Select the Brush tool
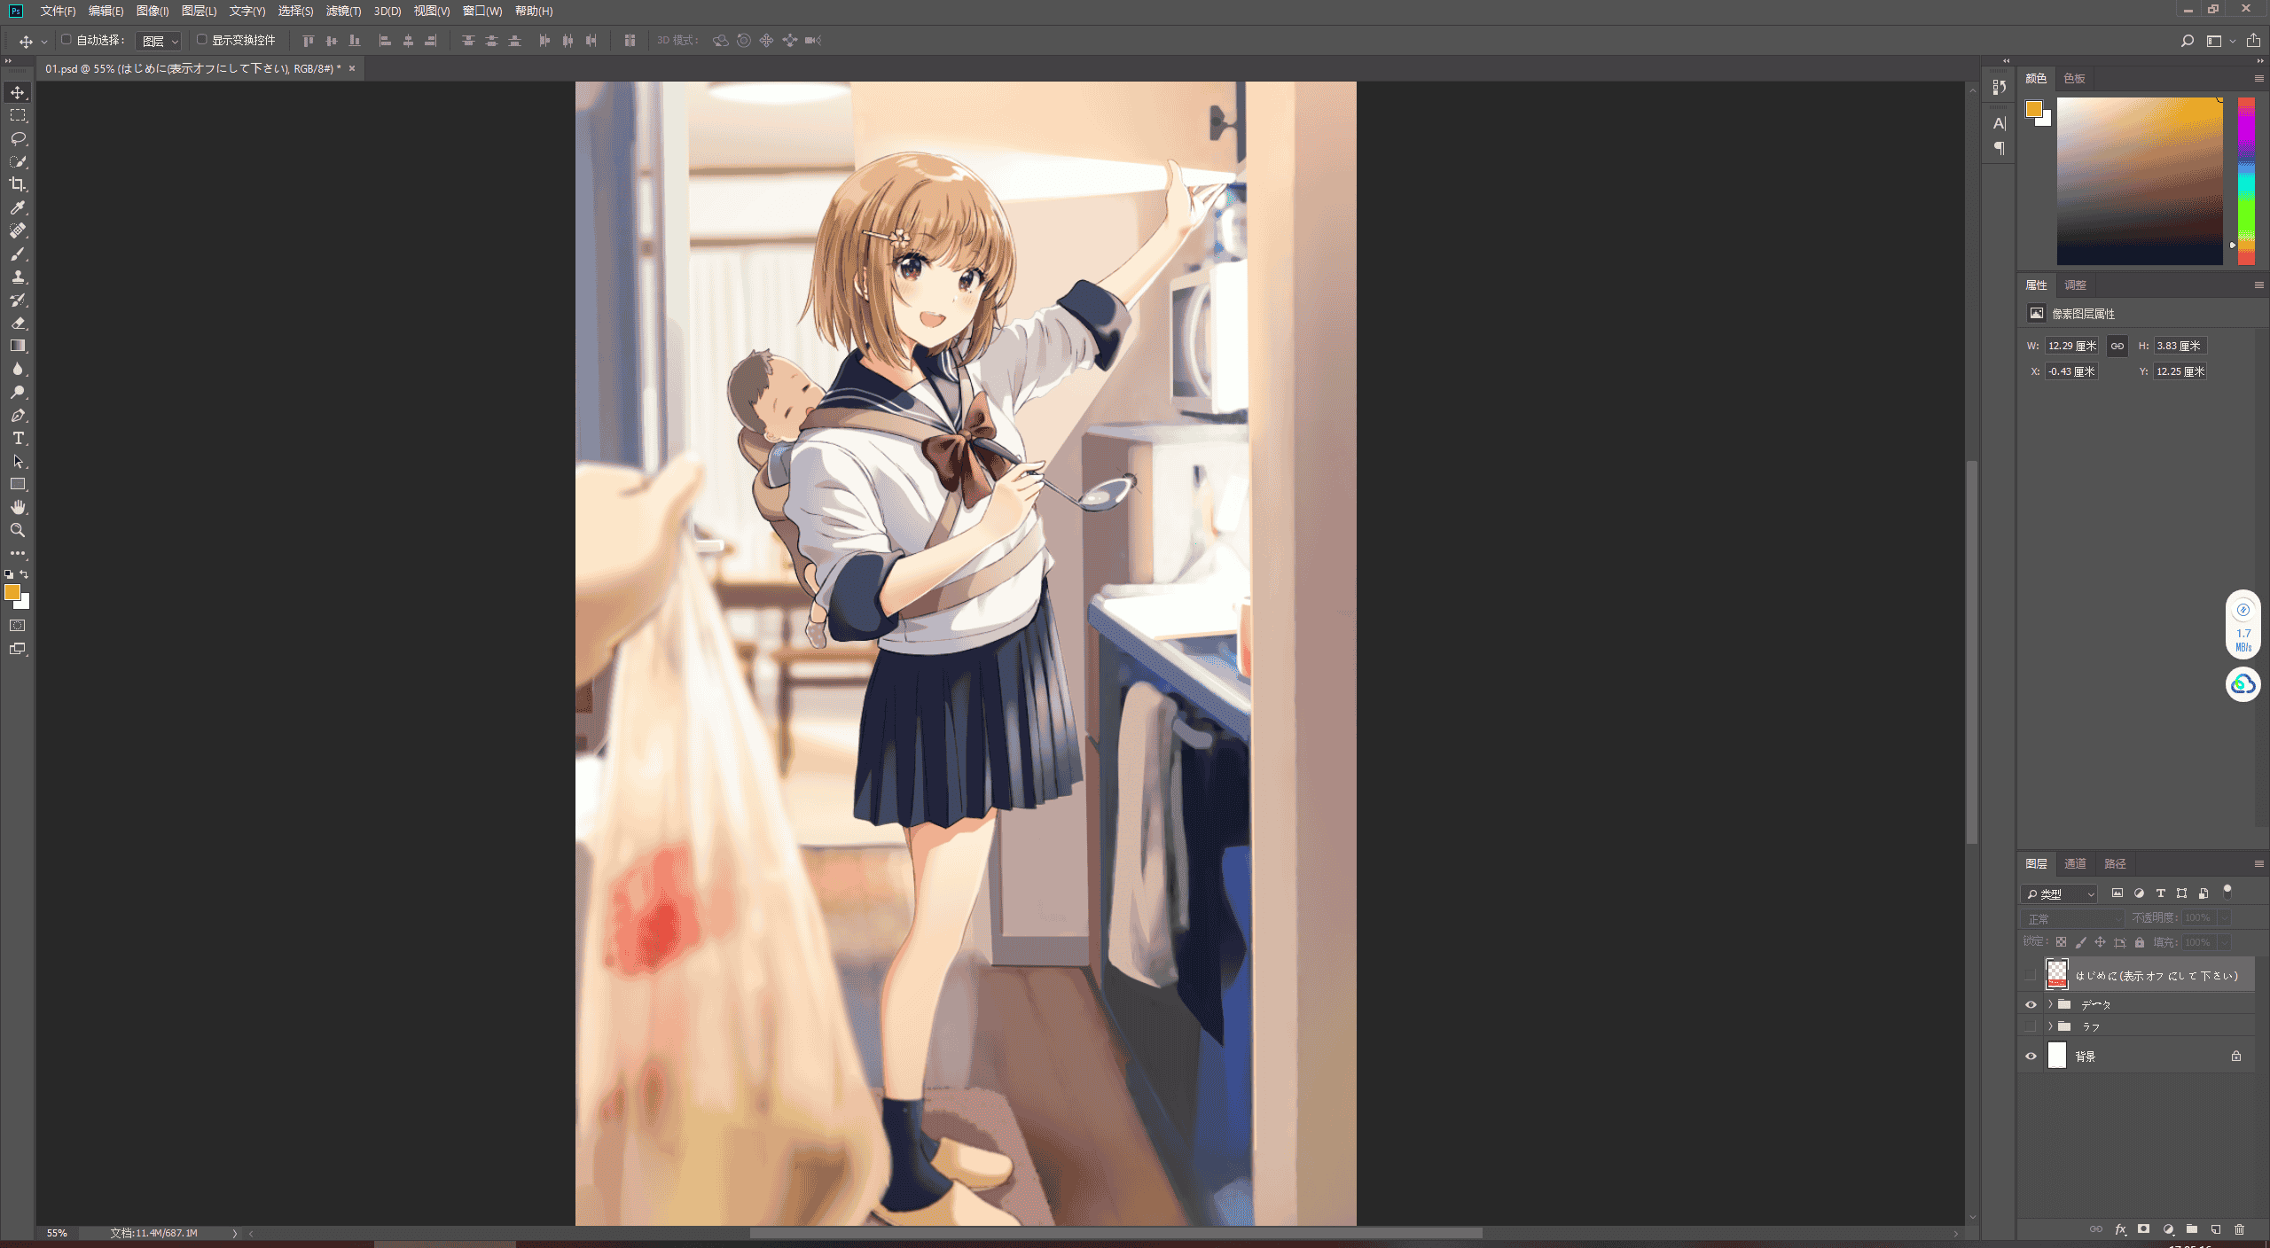Viewport: 2270px width, 1248px height. point(18,253)
